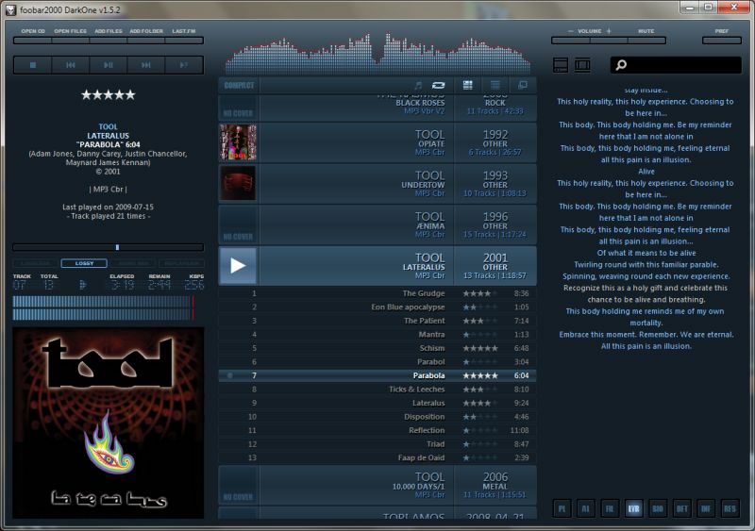The height and width of the screenshot is (531, 755).
Task: Open the LYR lyrics panel tab
Action: click(x=633, y=508)
